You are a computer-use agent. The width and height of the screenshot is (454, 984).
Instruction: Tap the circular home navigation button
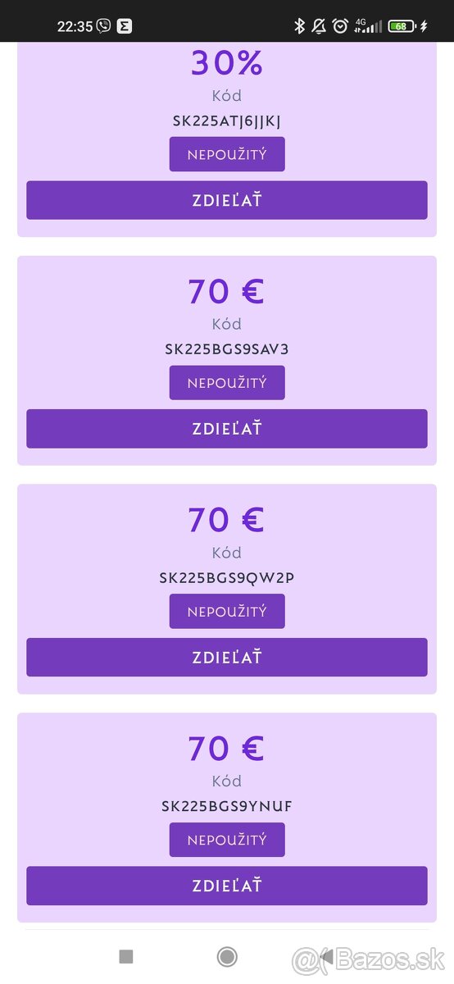[x=227, y=956]
